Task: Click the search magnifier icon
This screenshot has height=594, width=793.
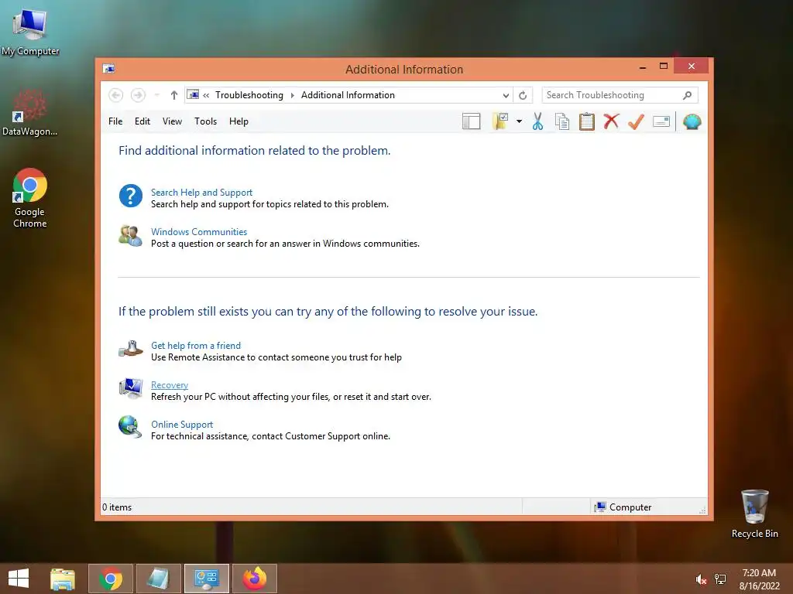Action: [x=688, y=95]
